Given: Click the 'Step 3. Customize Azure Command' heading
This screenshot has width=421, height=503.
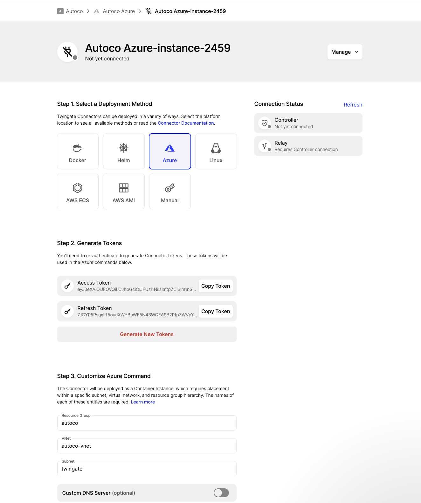Looking at the screenshot, I should [104, 376].
